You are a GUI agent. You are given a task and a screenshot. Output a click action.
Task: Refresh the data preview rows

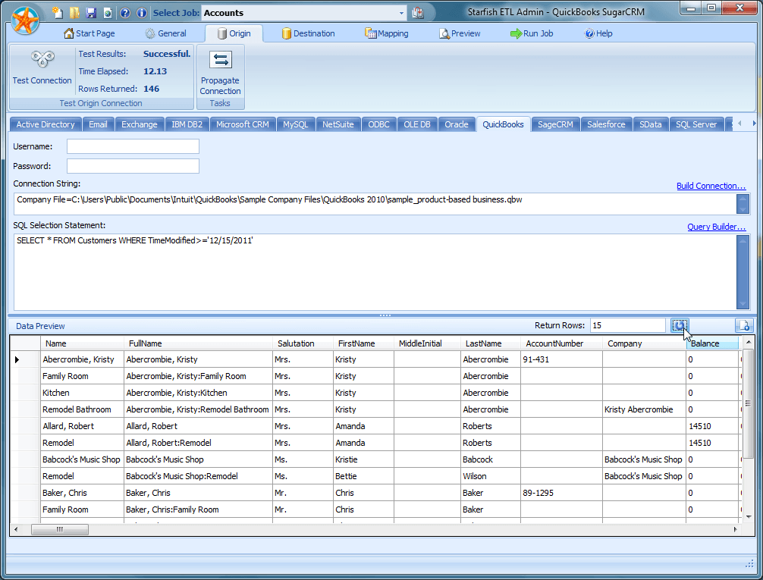[x=680, y=325]
